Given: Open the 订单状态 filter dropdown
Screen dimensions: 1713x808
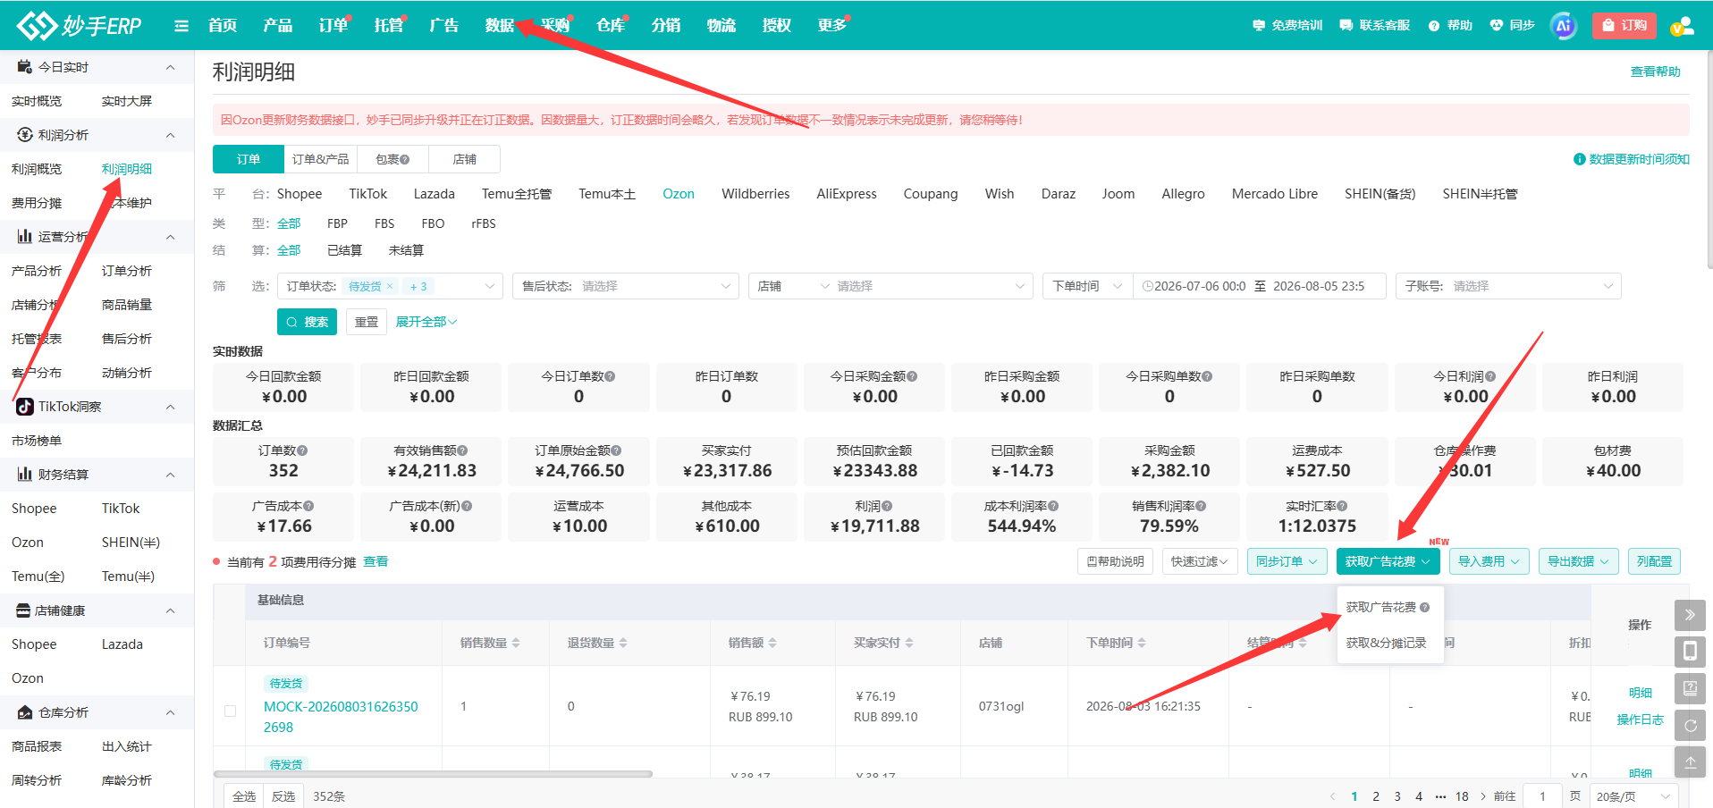Looking at the screenshot, I should [391, 286].
